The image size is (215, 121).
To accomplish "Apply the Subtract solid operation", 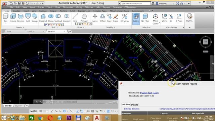I will [x=58, y=18].
